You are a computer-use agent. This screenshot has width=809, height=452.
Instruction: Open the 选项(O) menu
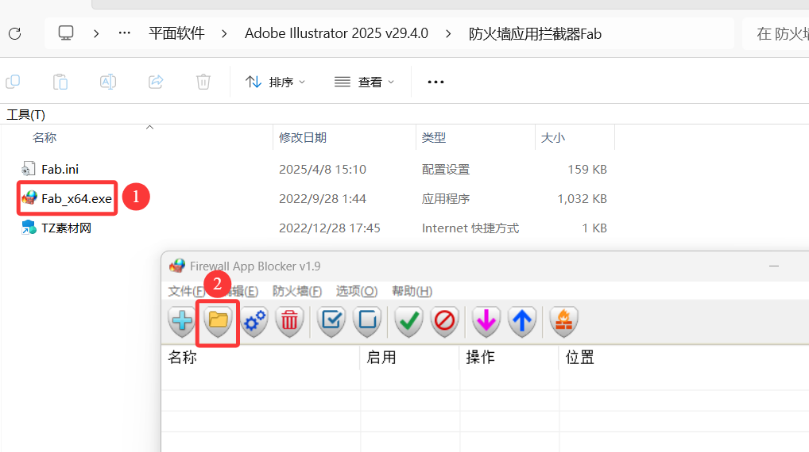click(x=357, y=291)
